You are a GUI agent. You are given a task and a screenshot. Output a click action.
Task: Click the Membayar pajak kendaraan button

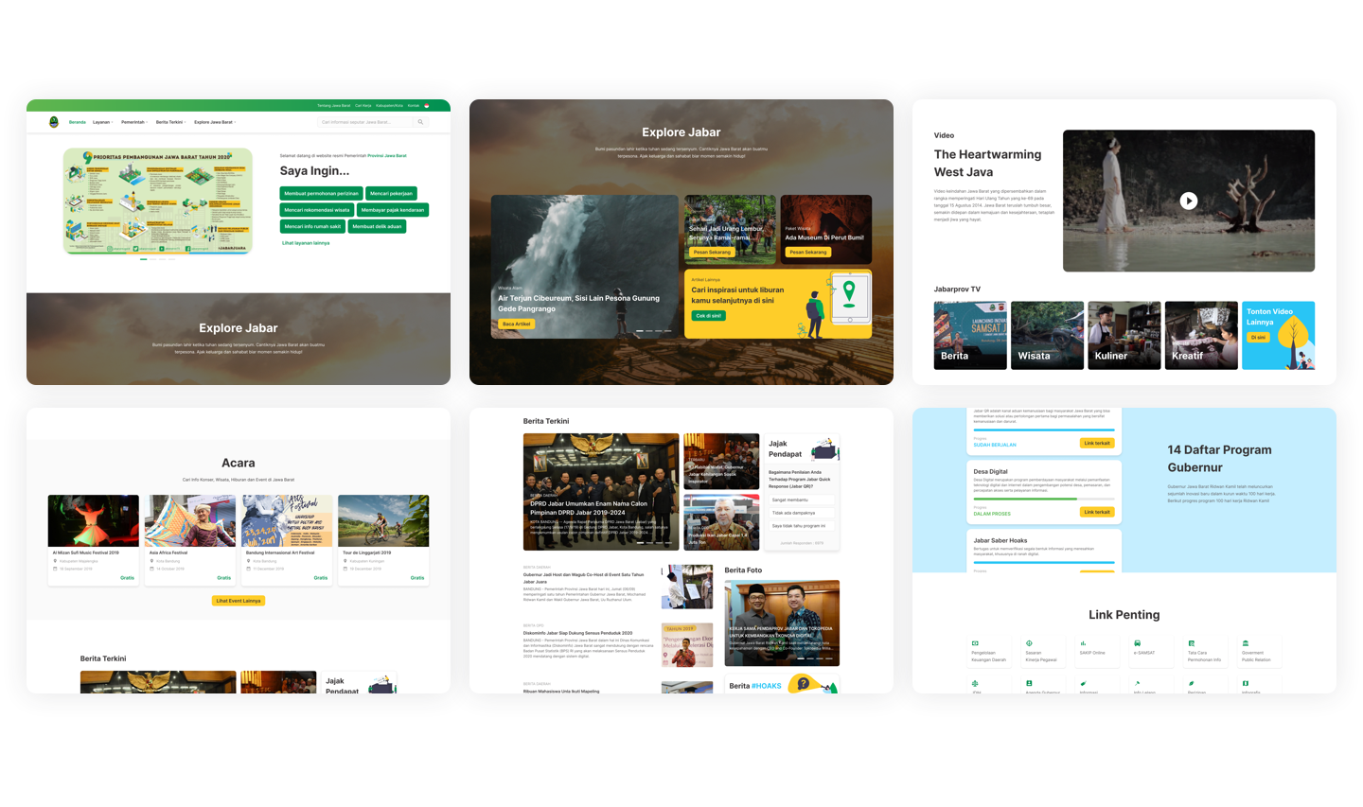393,210
